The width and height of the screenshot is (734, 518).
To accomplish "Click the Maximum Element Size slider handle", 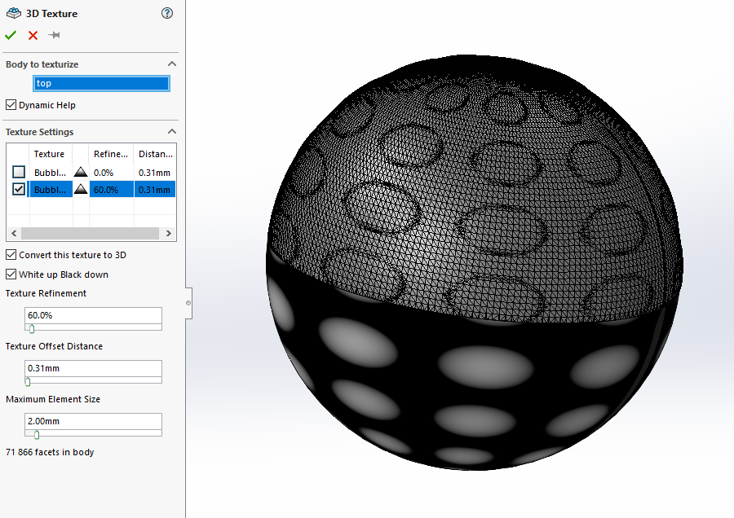I will (x=37, y=435).
